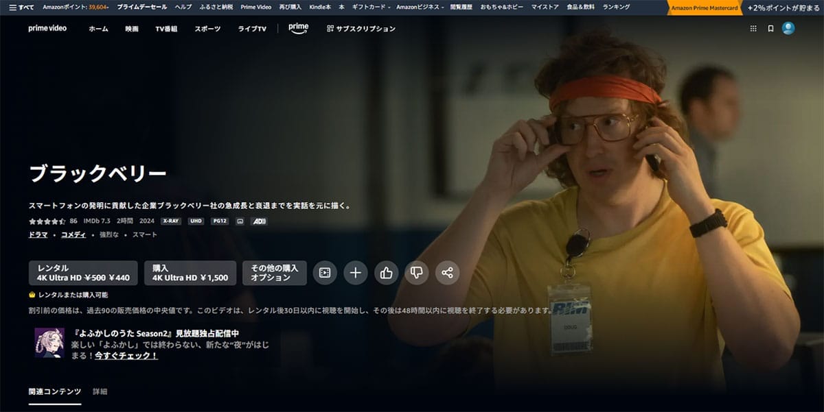
Task: Click the subtitles badge icon
Action: (x=240, y=221)
